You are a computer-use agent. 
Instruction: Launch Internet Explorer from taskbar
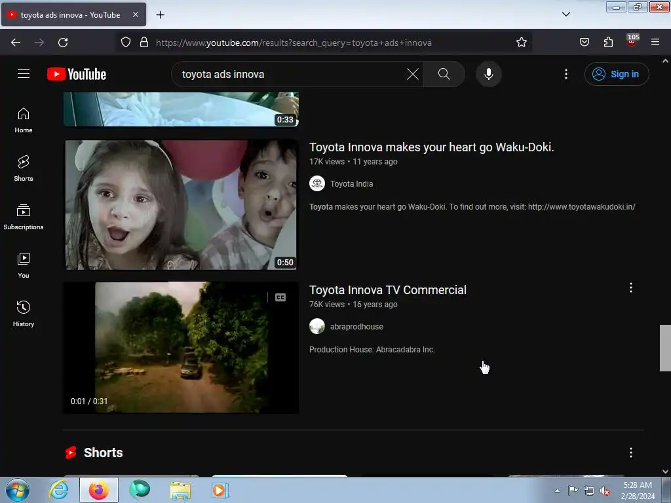[x=58, y=490]
